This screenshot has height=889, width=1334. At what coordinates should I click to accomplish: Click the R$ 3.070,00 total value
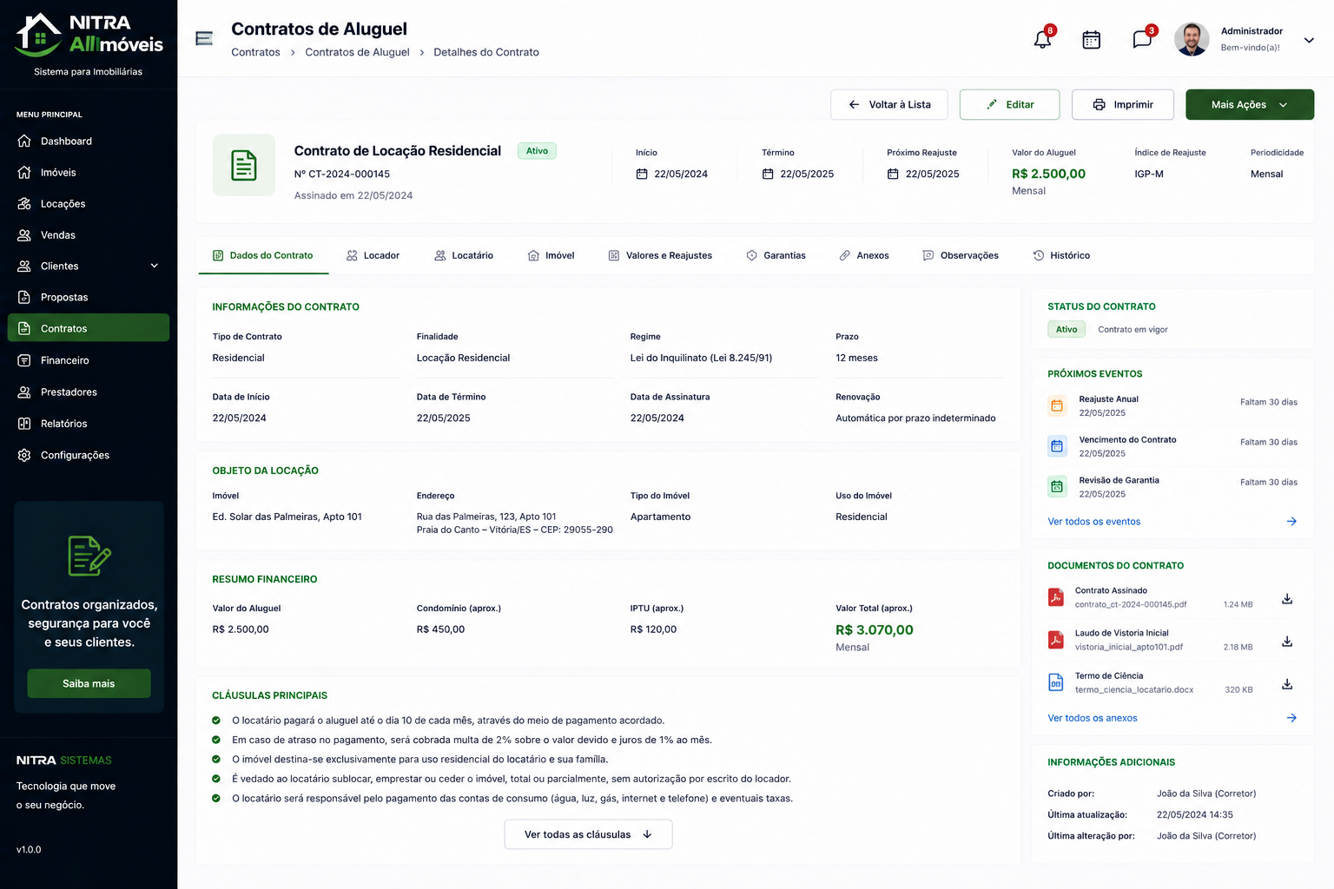click(875, 630)
